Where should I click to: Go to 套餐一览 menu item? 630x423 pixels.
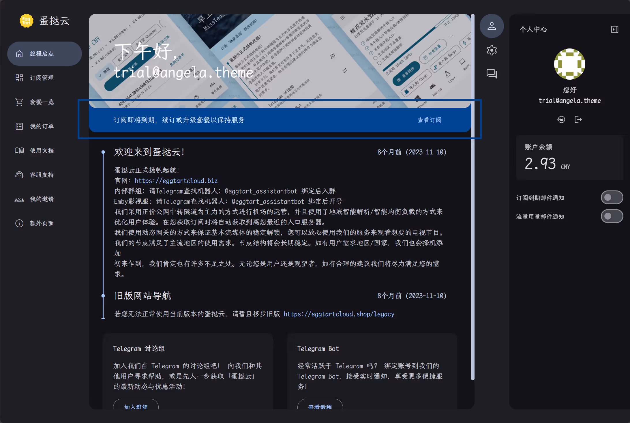(42, 102)
